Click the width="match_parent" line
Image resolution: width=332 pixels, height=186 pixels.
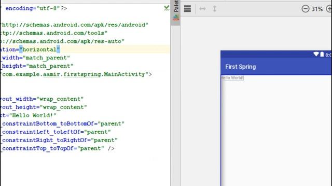coord(35,58)
